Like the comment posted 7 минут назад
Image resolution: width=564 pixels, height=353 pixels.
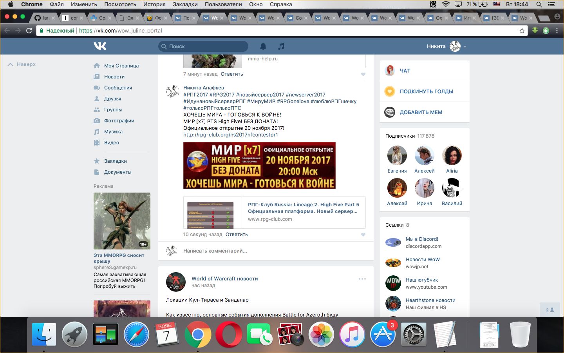pos(363,74)
